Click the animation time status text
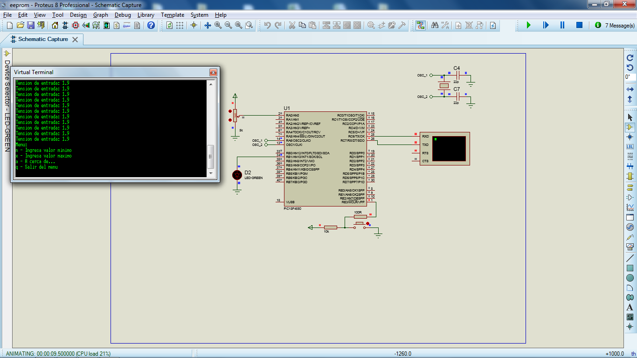 pyautogui.click(x=58, y=354)
